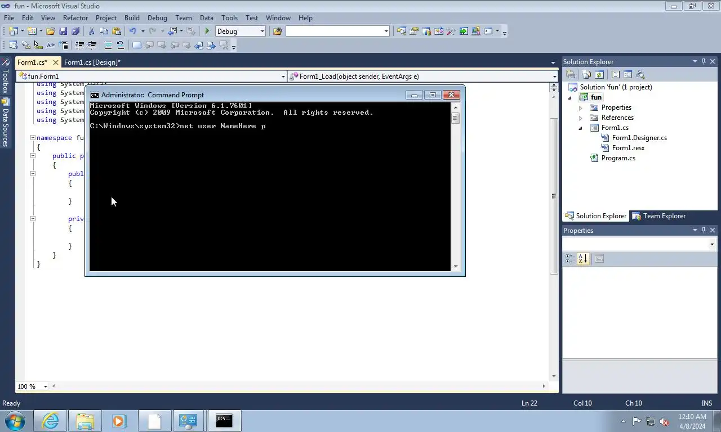Collapse the Form1.cs tree node
The width and height of the screenshot is (721, 432).
580,128
